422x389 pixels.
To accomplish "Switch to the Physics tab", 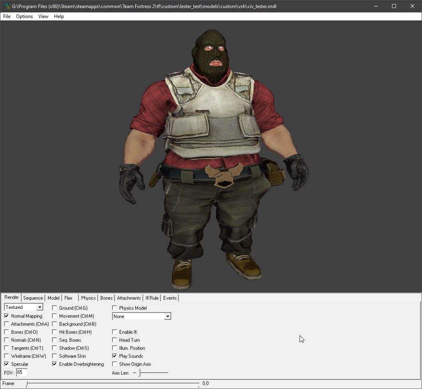I will [88, 298].
